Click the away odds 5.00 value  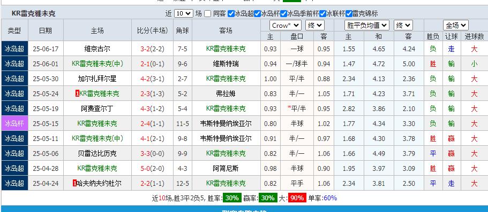coord(409,64)
